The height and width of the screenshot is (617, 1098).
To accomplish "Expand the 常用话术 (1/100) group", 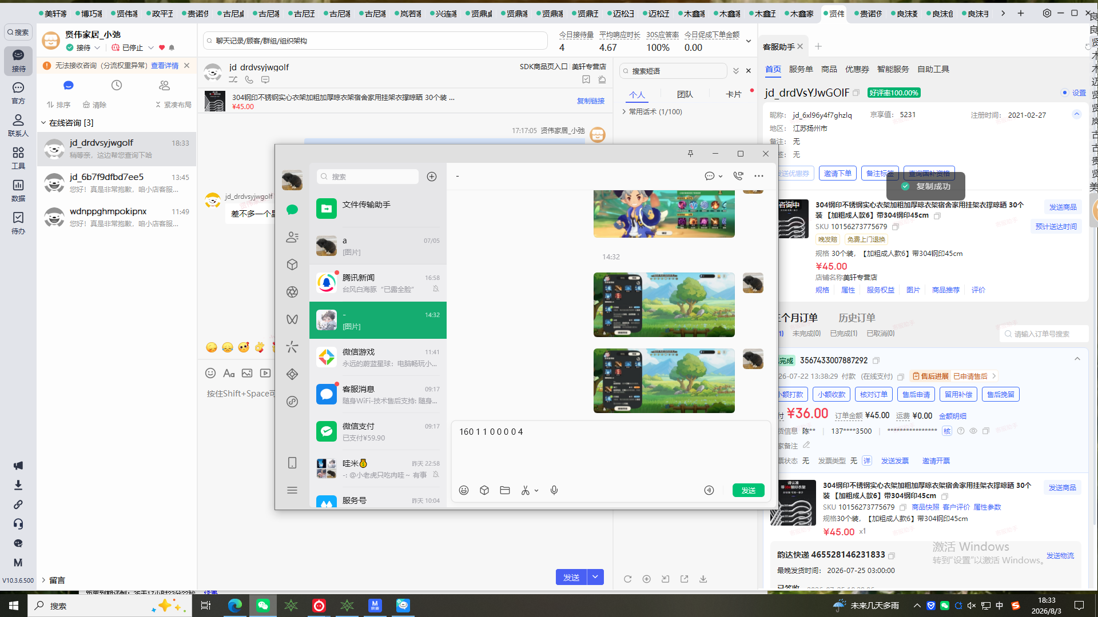I will (624, 112).
